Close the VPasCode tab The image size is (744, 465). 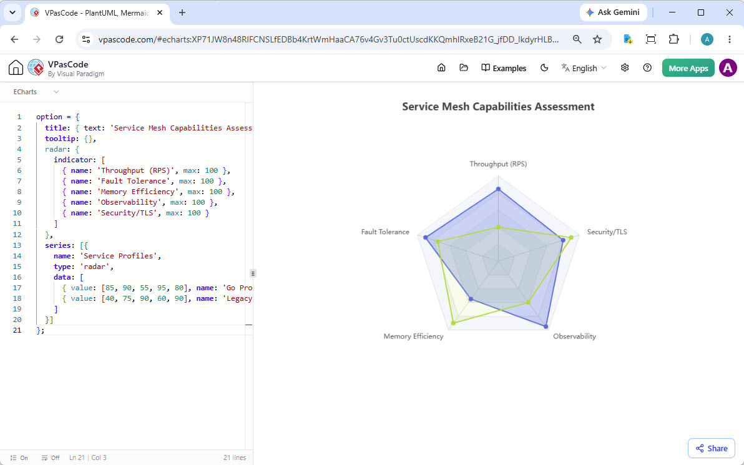160,13
